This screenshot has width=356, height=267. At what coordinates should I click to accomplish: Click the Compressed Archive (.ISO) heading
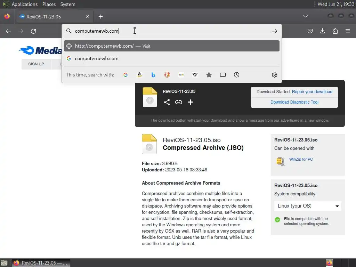pos(203,148)
